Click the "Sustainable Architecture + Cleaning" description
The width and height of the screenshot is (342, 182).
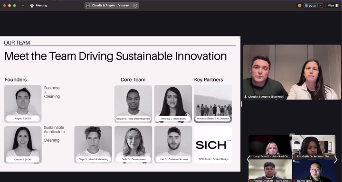pos(54,134)
